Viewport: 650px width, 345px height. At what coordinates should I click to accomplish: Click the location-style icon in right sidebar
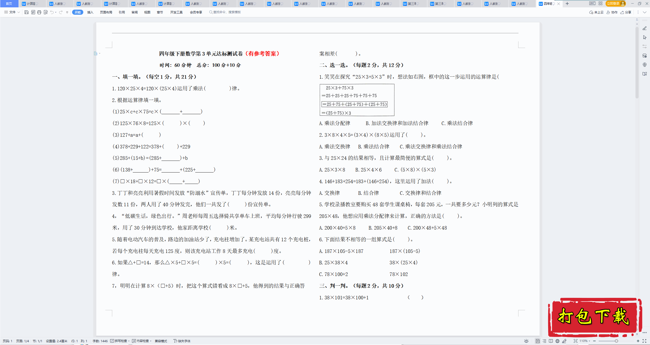[x=644, y=65]
